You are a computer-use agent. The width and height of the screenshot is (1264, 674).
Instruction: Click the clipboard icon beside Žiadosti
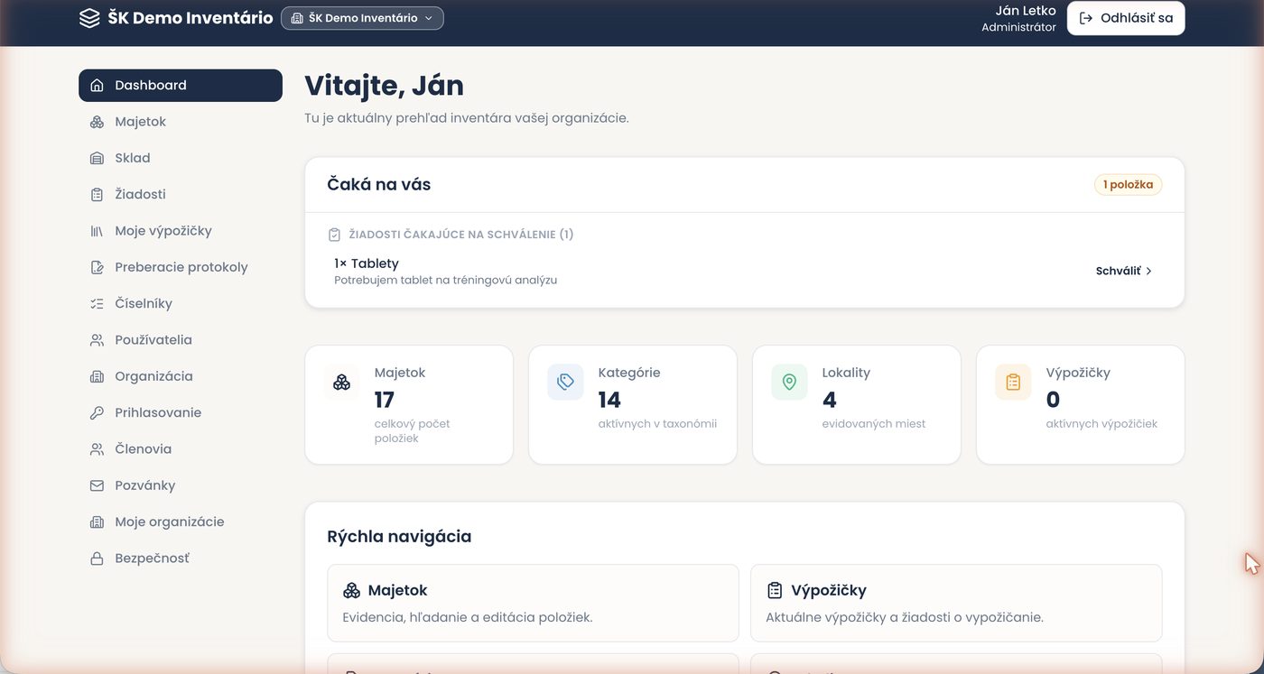(97, 194)
